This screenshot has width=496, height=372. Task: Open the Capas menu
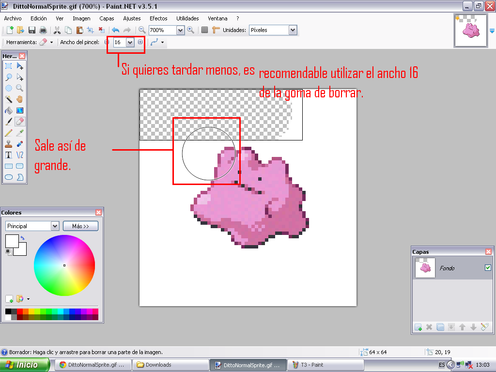[107, 18]
